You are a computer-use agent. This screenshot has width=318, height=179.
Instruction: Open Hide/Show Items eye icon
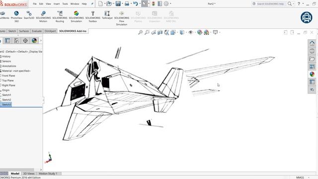point(191,32)
